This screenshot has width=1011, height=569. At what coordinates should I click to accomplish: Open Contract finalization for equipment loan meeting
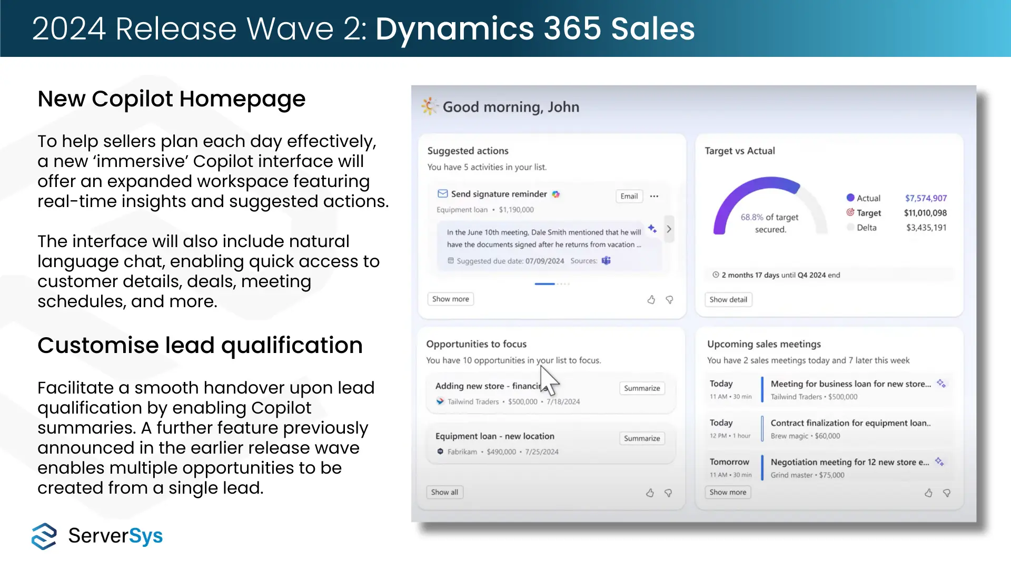click(851, 423)
